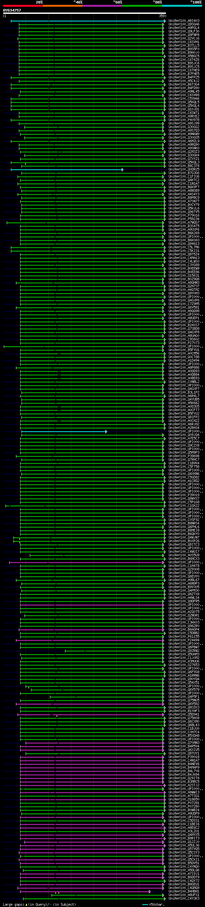This screenshot has height=907, width=205.
Task: Select UniRef100_Q4P5F1 hit
Action: [x=184, y=697]
